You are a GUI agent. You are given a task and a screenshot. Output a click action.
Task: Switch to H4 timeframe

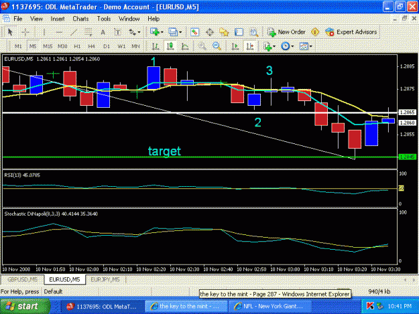pos(91,46)
